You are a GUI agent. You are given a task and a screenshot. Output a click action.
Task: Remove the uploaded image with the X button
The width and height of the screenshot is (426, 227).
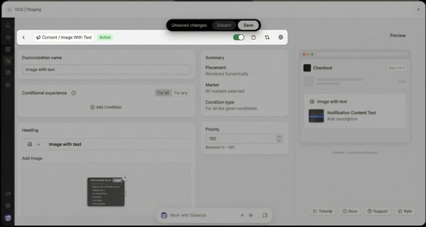pyautogui.click(x=125, y=178)
